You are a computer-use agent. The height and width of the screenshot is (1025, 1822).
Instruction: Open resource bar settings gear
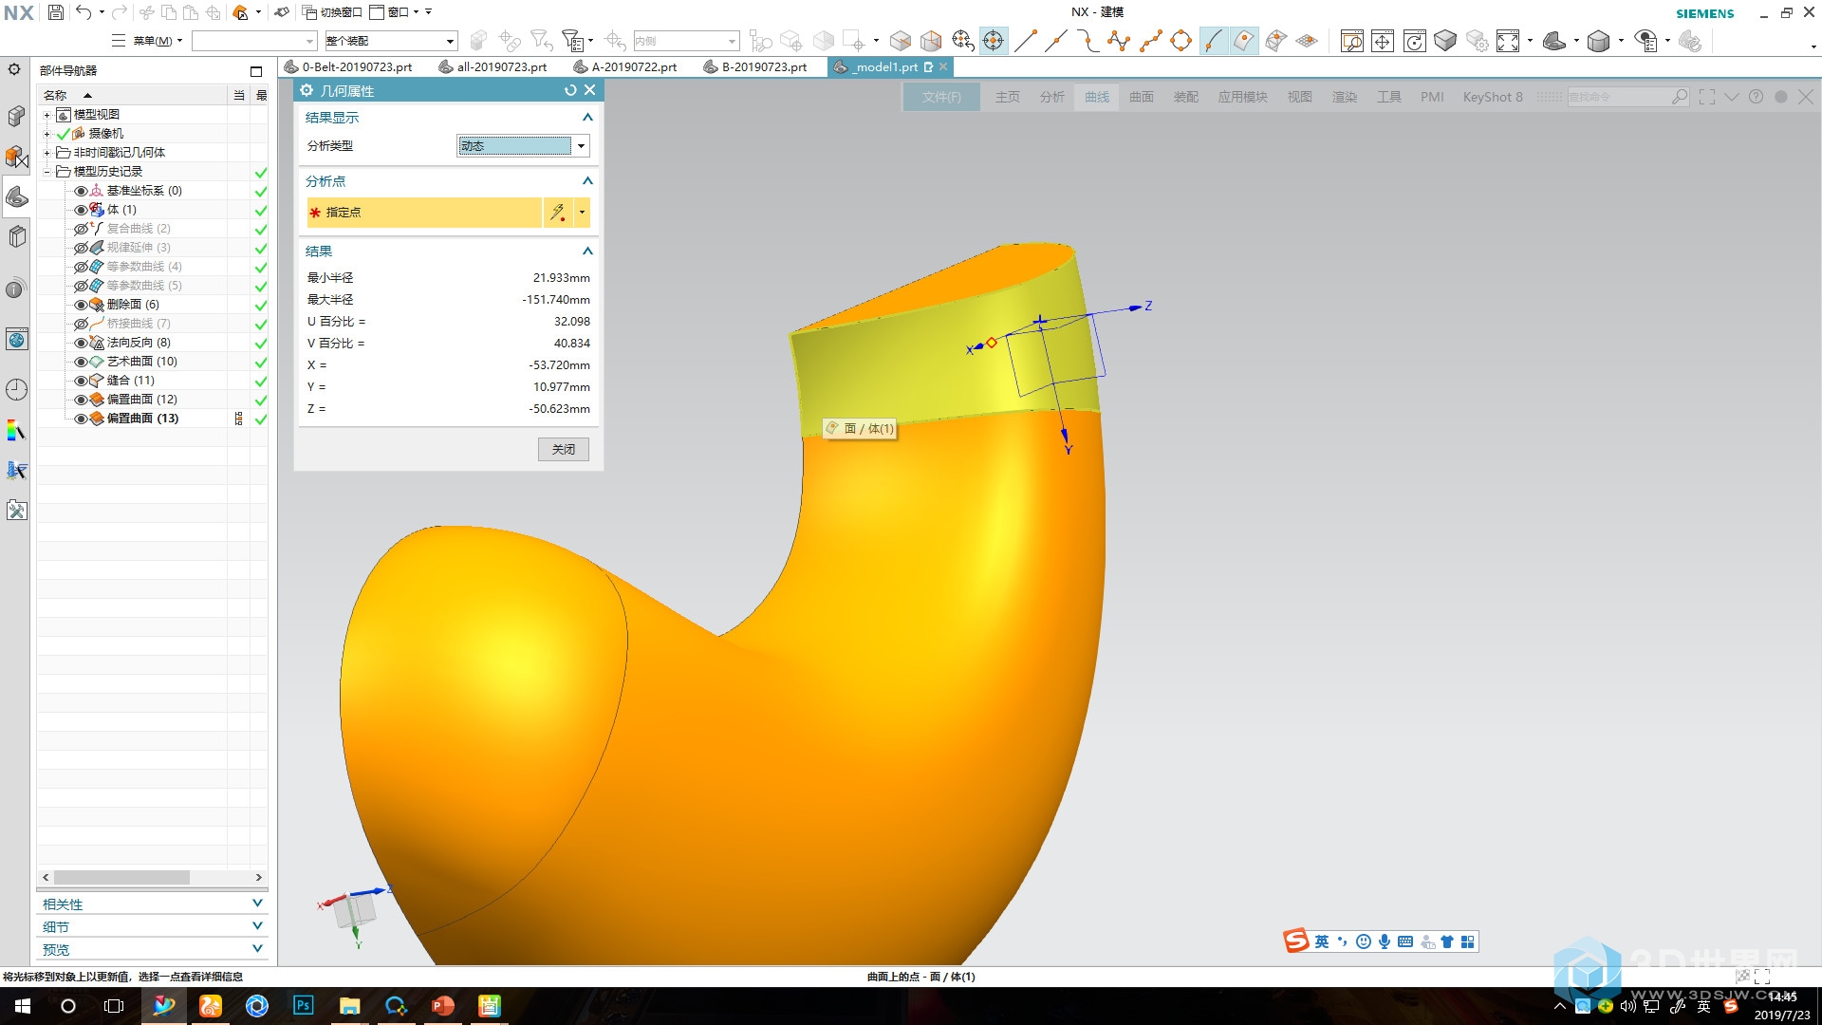tap(14, 69)
